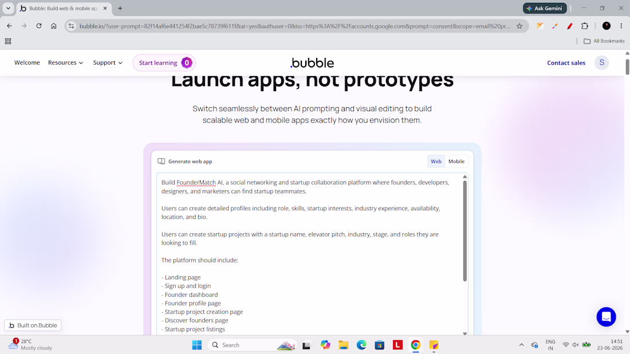Open the chat support widget
Screen dimensions: 630x354
tap(606, 317)
